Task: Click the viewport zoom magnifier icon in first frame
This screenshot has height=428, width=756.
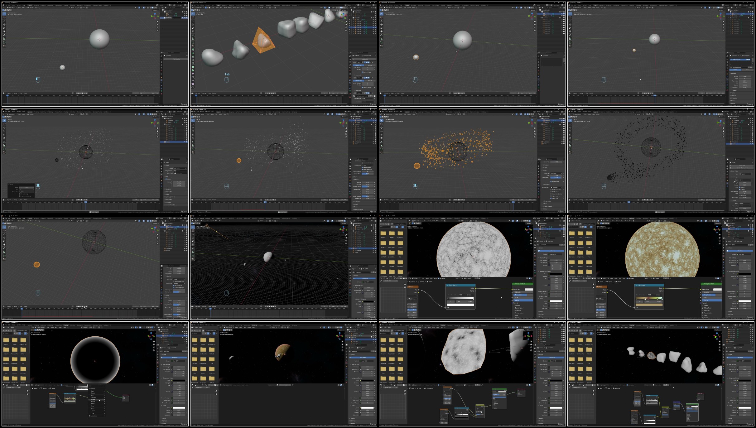Action: [x=158, y=22]
